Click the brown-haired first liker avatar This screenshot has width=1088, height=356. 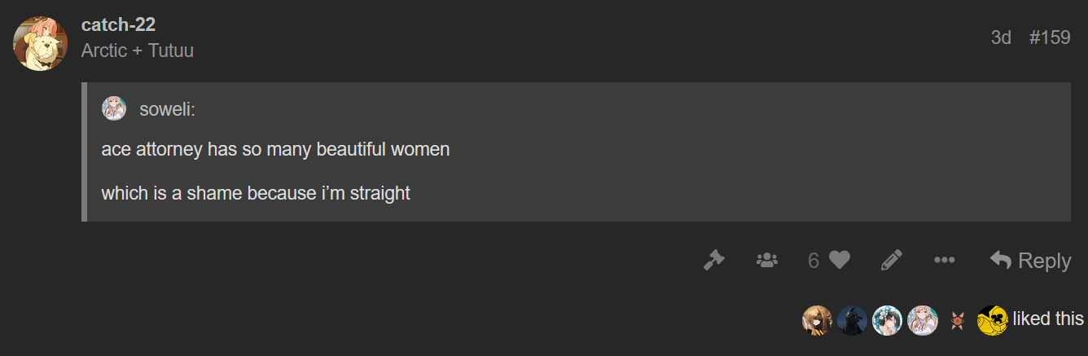(817, 320)
